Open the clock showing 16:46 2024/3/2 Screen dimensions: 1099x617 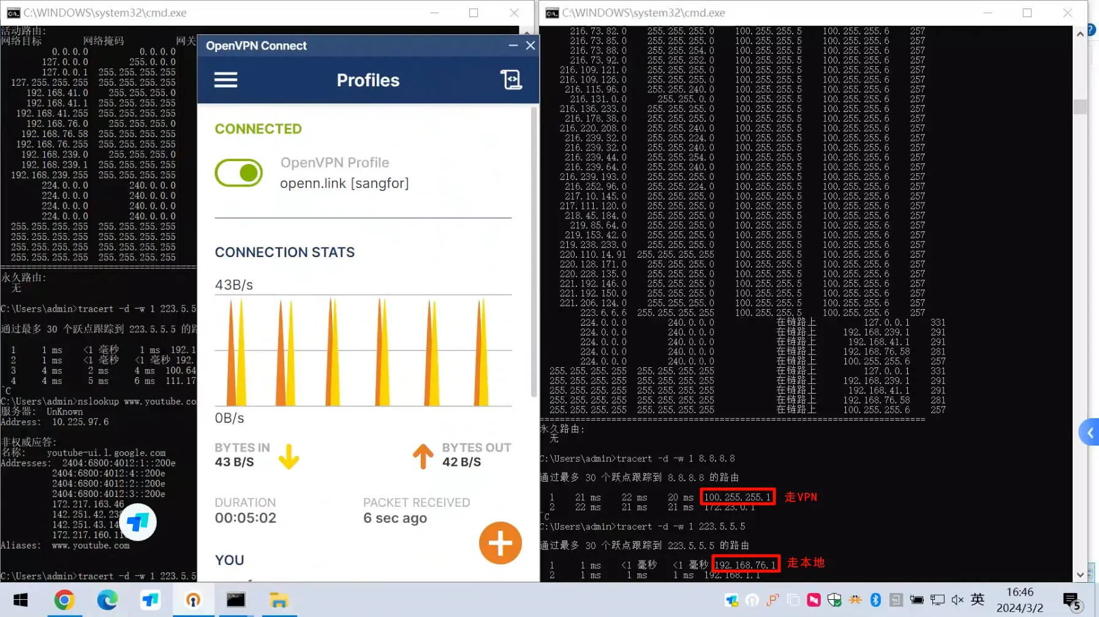1020,600
